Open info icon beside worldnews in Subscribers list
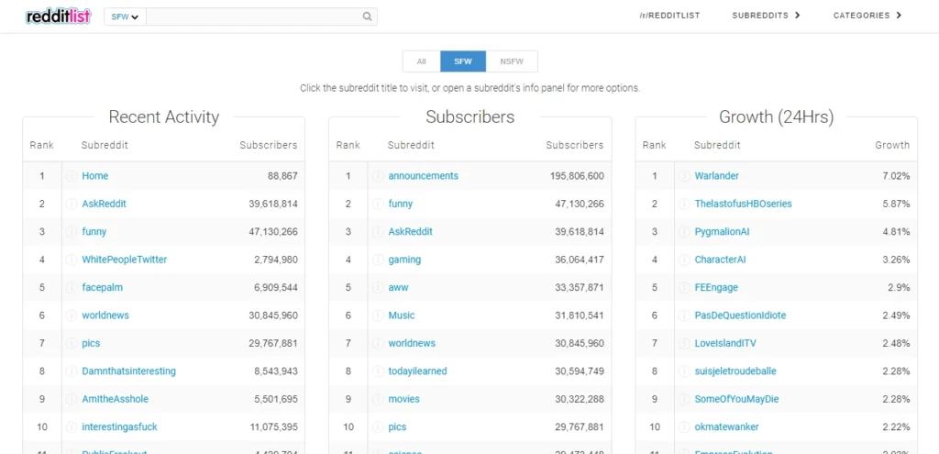939x454 pixels. click(x=378, y=344)
